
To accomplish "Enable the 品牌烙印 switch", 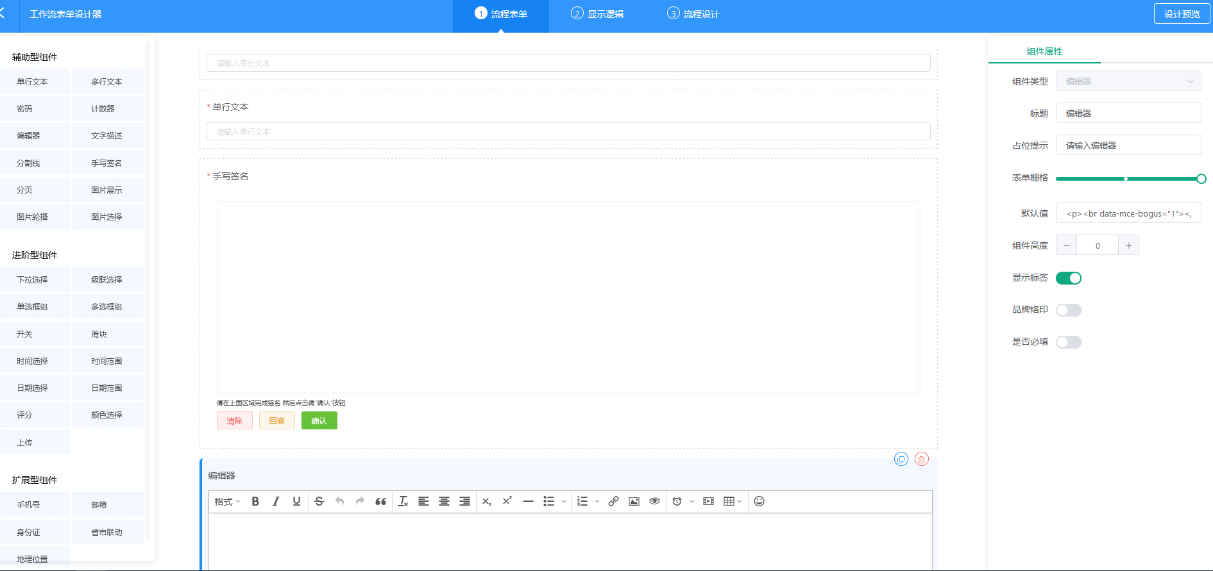I will click(x=1069, y=310).
